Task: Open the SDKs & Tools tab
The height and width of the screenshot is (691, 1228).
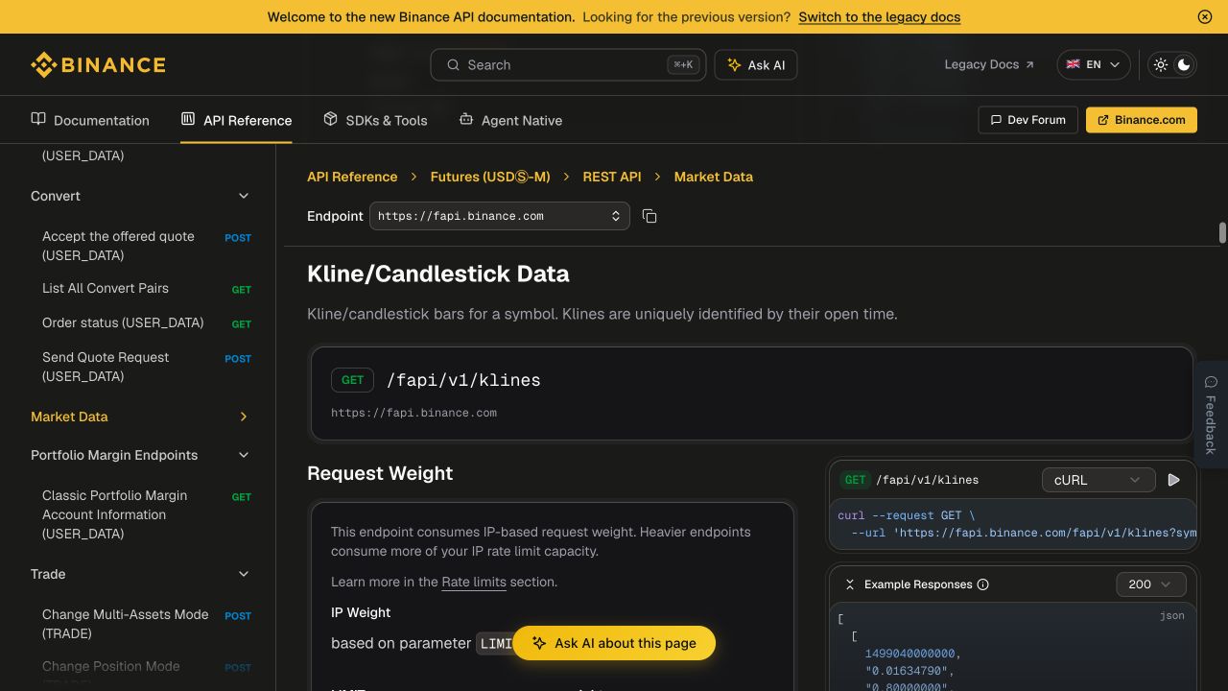Action: (375, 120)
